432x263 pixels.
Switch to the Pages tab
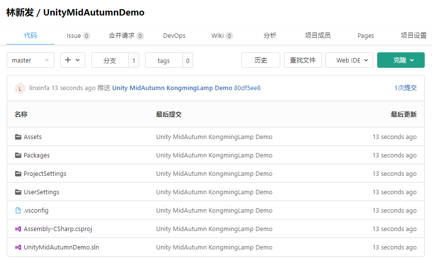click(366, 35)
